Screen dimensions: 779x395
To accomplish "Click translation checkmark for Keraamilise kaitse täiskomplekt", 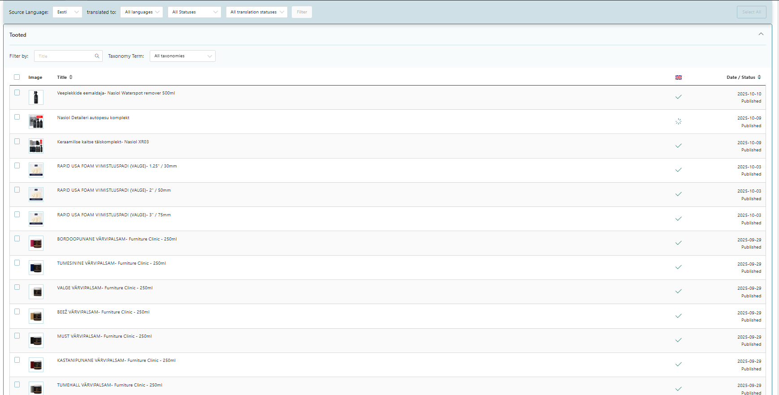I will pyautogui.click(x=679, y=146).
